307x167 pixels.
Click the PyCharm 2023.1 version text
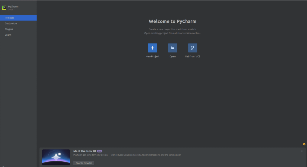(11, 9)
